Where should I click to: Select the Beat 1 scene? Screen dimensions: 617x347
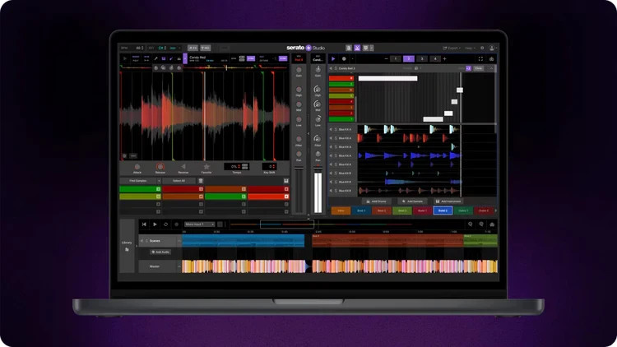(361, 211)
